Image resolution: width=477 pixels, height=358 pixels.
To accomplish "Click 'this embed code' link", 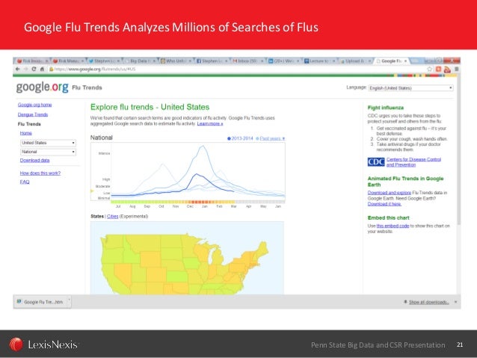I will pos(393,226).
